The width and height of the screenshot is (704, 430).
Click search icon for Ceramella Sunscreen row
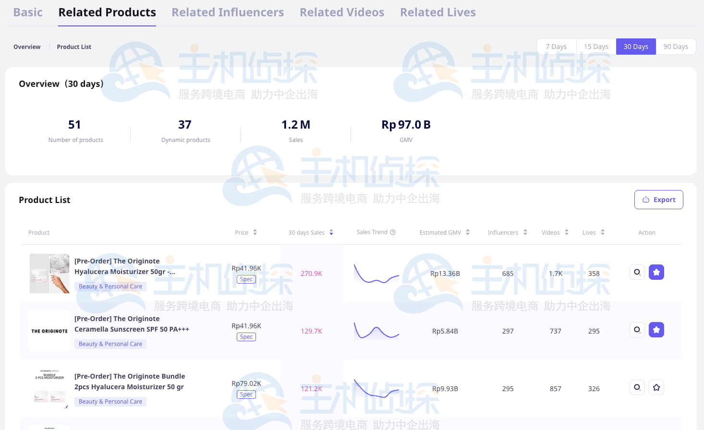tap(637, 330)
